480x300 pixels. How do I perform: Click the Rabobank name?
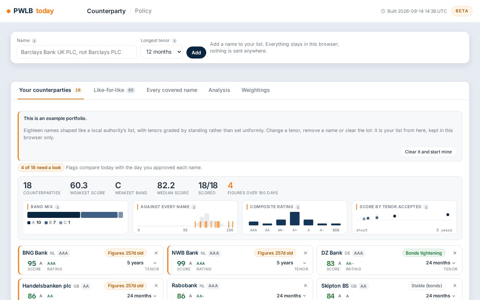tap(184, 285)
